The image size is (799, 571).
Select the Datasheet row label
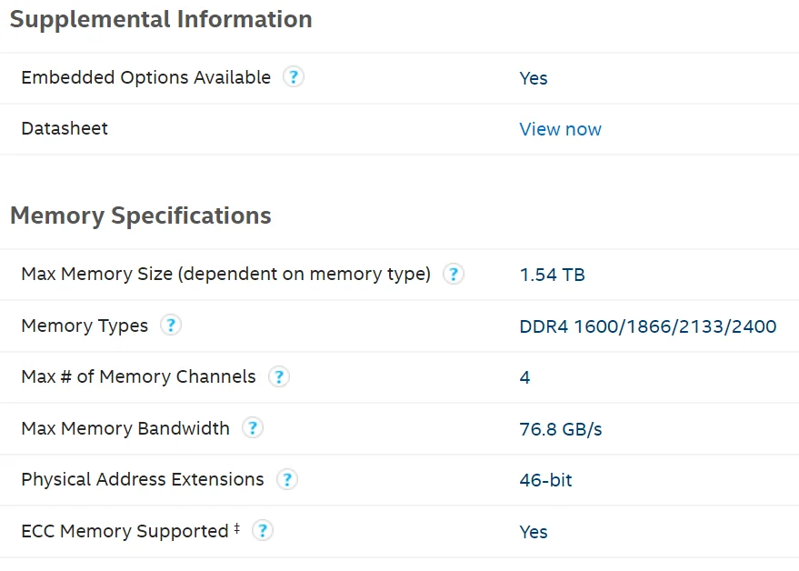click(65, 128)
